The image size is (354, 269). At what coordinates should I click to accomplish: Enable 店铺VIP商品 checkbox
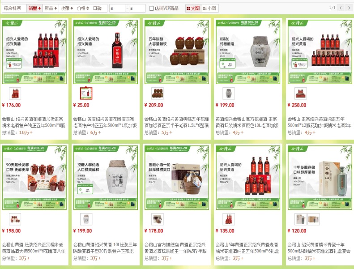[151, 9]
